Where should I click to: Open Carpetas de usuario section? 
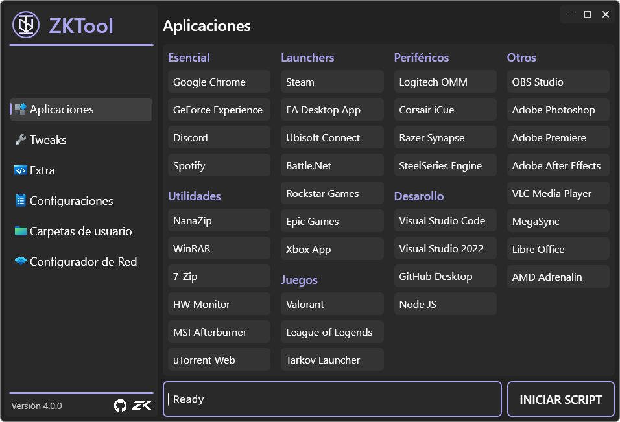[x=81, y=231]
